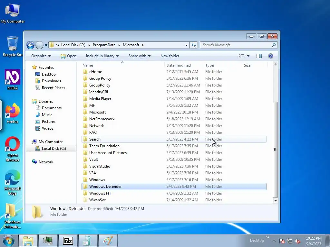Select the Recycle Bin desktop icon

click(x=13, y=46)
